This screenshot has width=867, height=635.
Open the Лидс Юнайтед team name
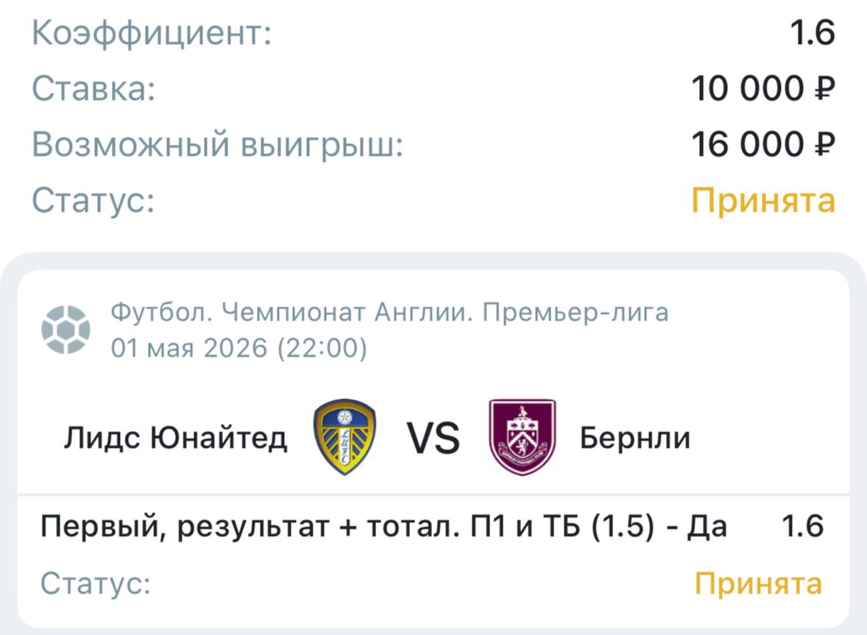pyautogui.click(x=176, y=438)
